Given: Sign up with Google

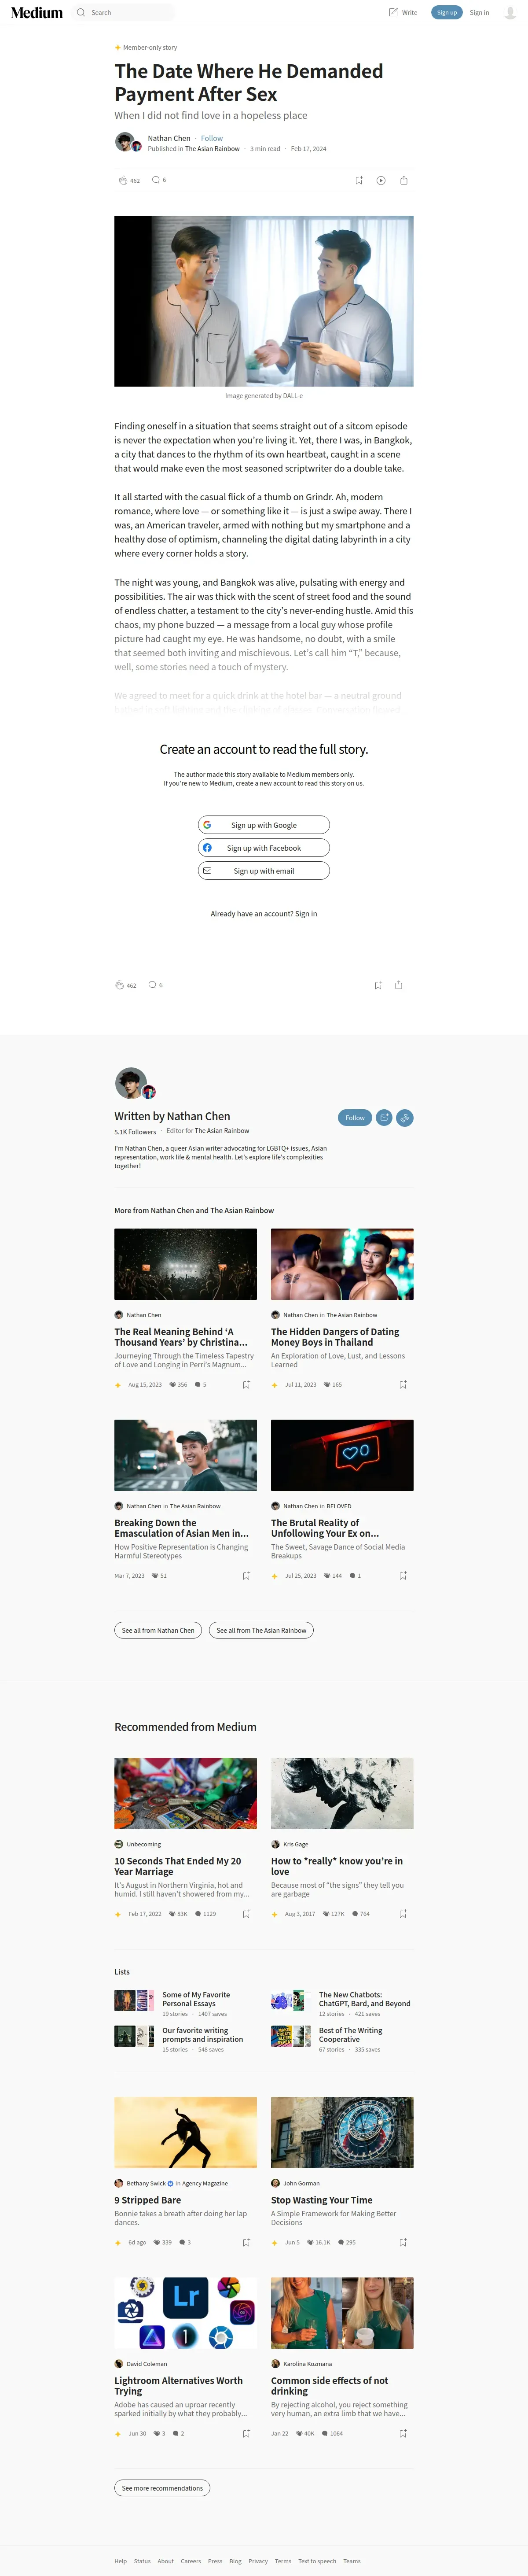Looking at the screenshot, I should (264, 825).
